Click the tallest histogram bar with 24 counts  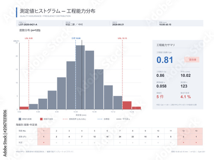[80, 77]
